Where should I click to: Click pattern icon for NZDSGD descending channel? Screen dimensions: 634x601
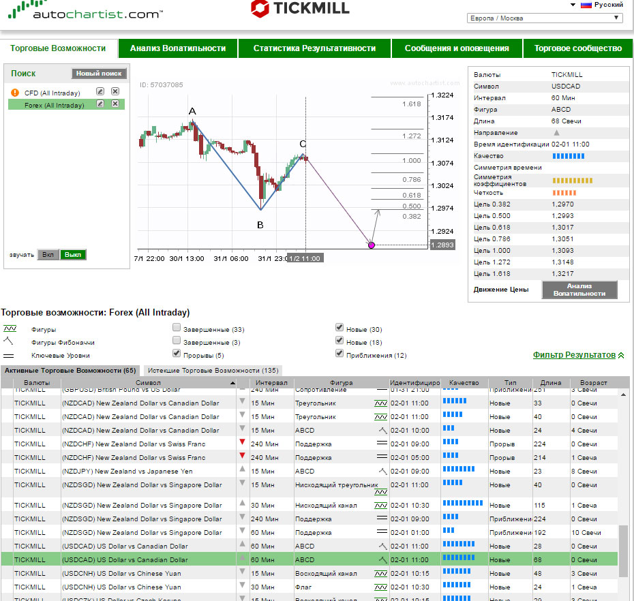381,505
